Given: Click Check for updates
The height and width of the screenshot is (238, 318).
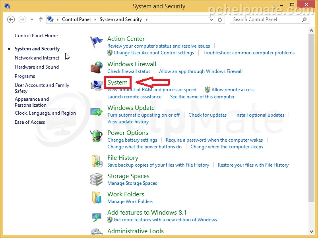Looking at the screenshot, I should point(207,115).
